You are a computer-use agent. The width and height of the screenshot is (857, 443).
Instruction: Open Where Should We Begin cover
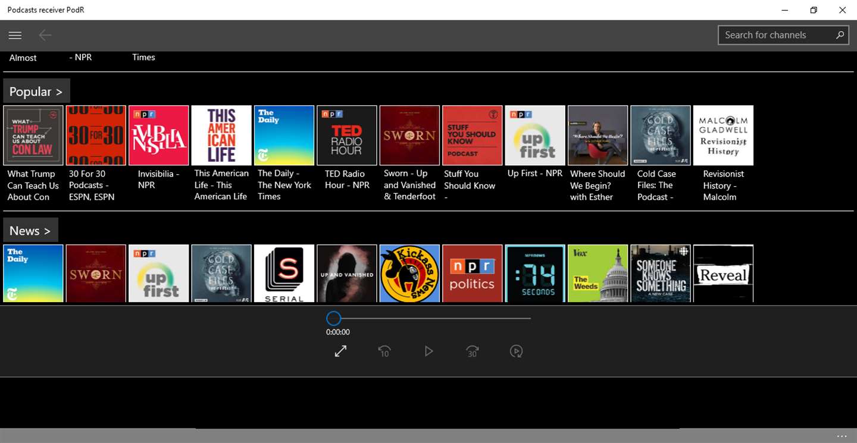598,136
